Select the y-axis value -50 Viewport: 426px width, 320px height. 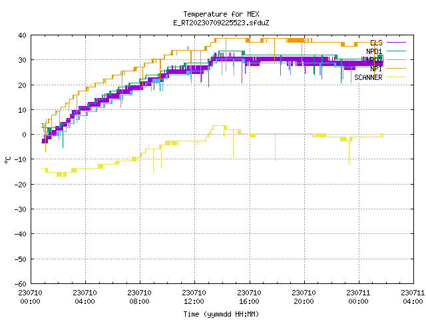pos(21,259)
